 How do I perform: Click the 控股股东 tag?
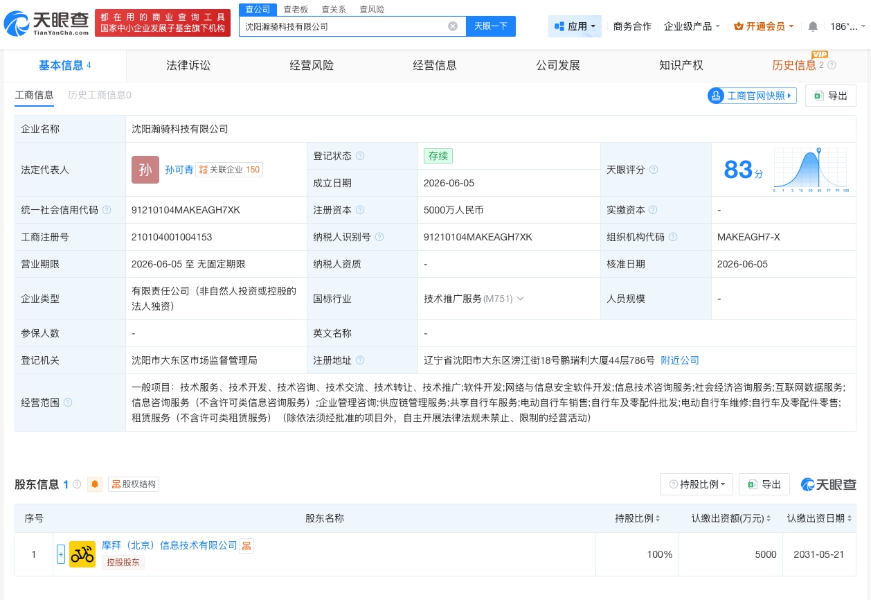tap(123, 563)
